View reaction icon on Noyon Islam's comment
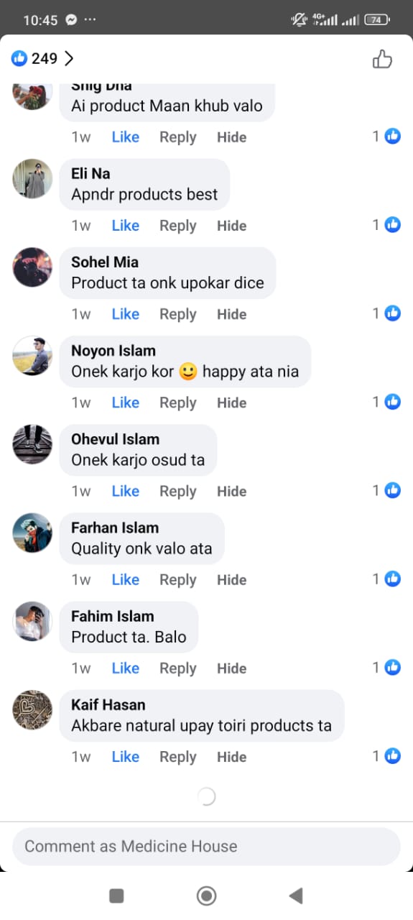413x920 pixels. pos(392,402)
